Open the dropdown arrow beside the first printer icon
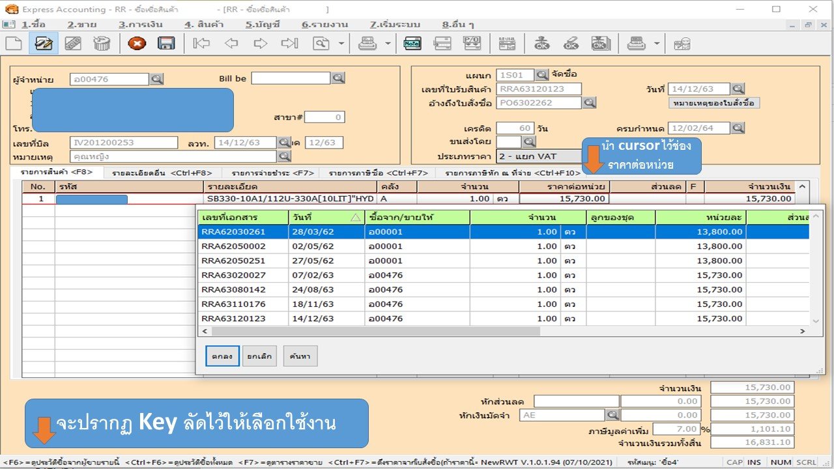 tap(388, 44)
